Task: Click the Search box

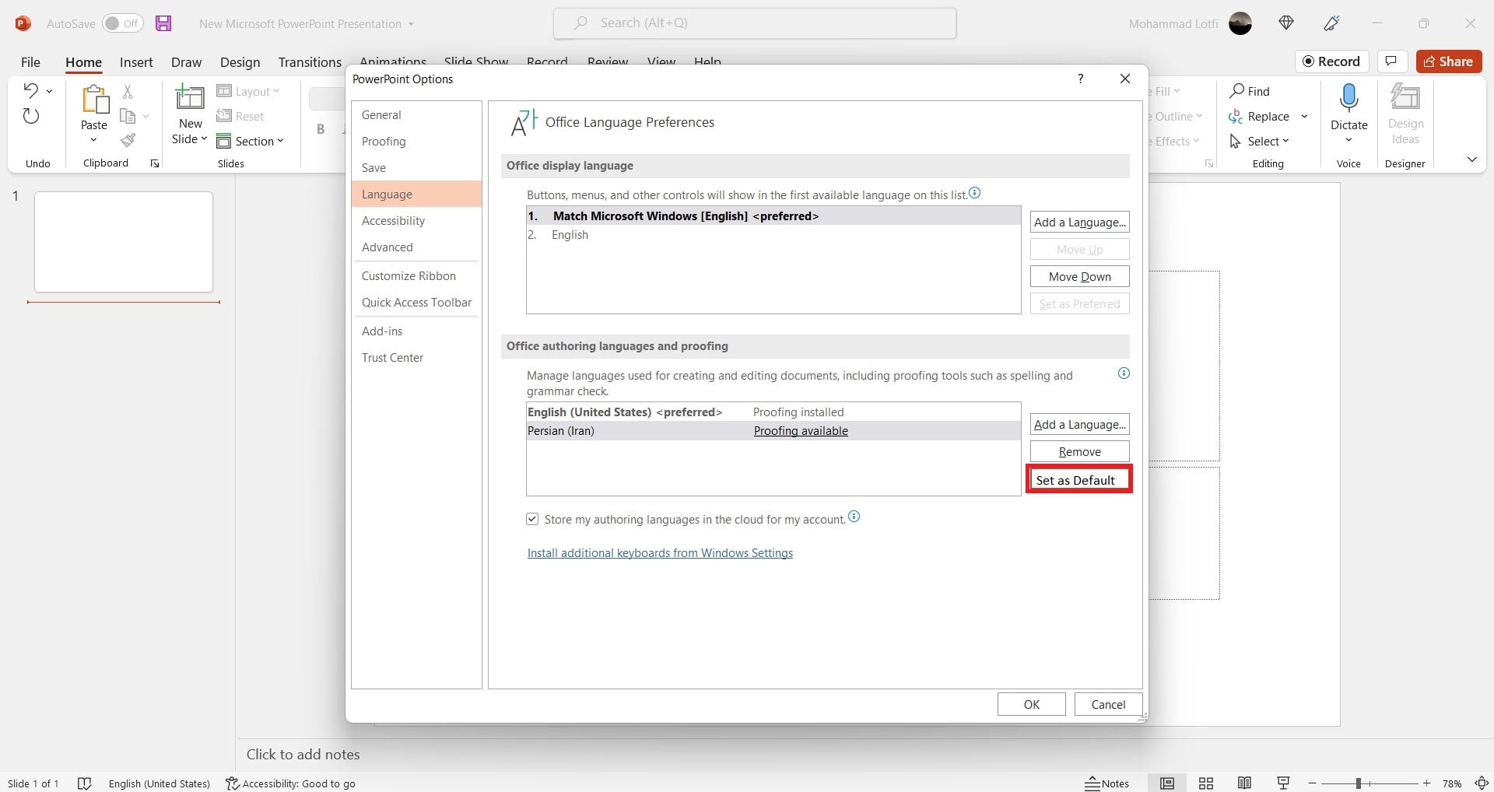Action: click(755, 23)
